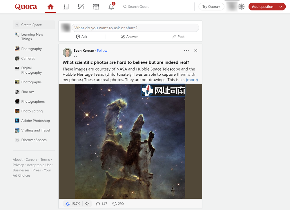Click the 'What do you want to ask or share?' box
Screen dimensions: 290x210
pos(135,28)
